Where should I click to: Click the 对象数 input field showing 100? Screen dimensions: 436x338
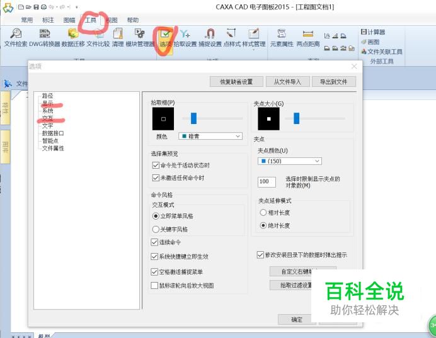click(x=267, y=182)
